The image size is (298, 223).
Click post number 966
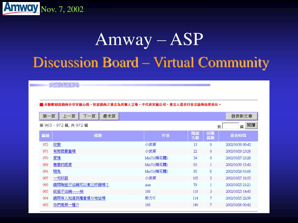tap(45, 185)
